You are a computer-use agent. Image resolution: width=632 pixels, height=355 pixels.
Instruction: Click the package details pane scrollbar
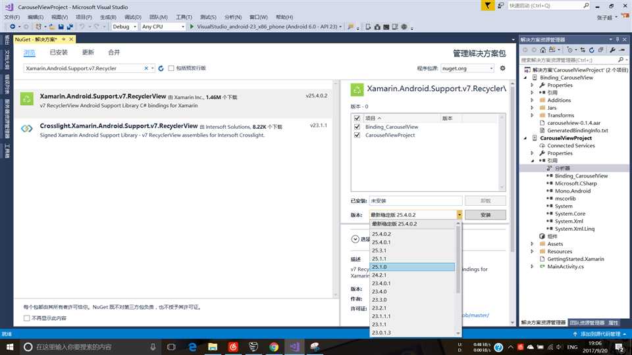pos(513,169)
